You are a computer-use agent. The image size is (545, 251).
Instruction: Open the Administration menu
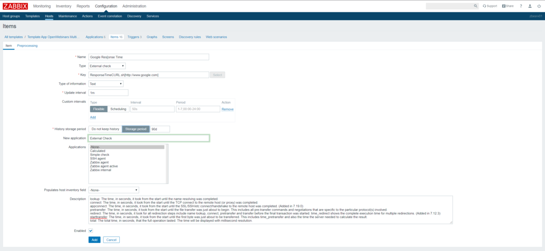pyautogui.click(x=134, y=6)
